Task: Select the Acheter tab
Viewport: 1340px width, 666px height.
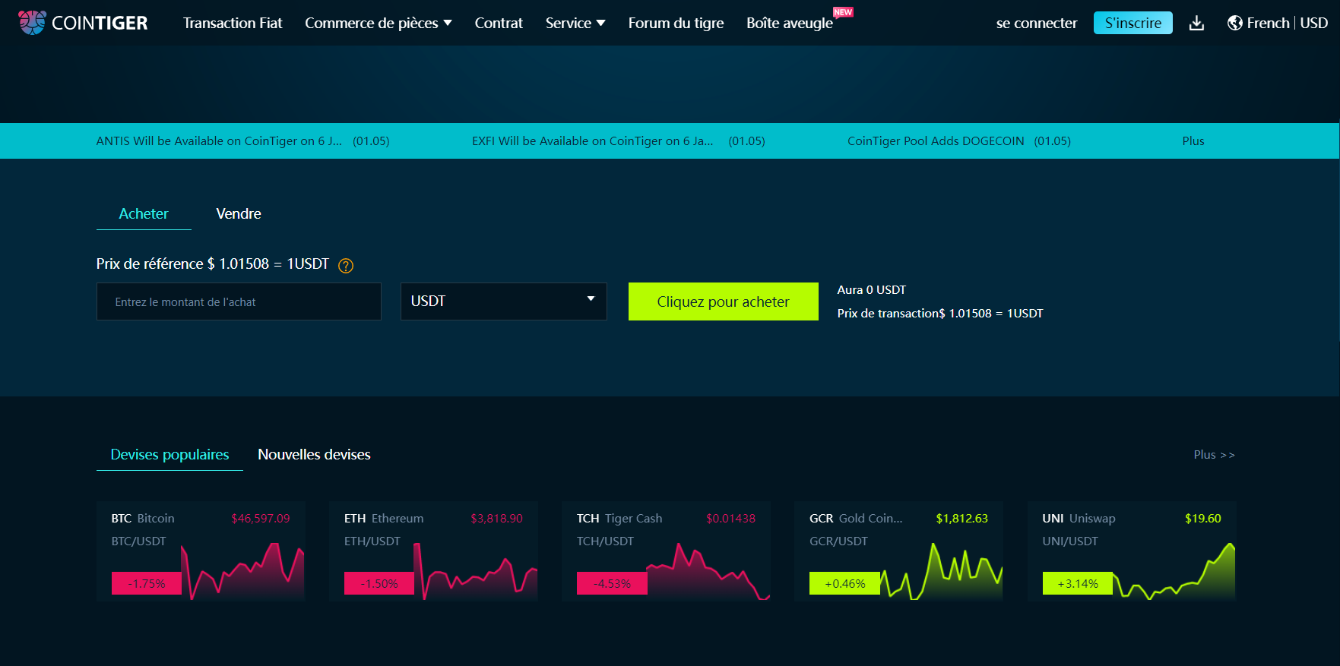Action: (144, 214)
